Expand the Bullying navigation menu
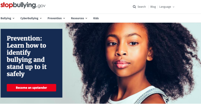The height and width of the screenshot is (112, 201). (x=7, y=18)
